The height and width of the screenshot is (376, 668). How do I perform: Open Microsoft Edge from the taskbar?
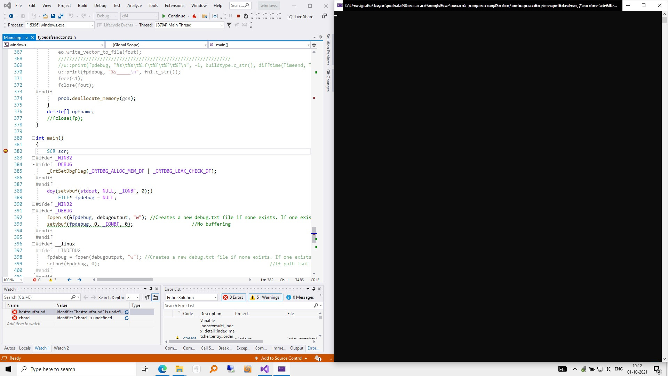click(x=162, y=369)
